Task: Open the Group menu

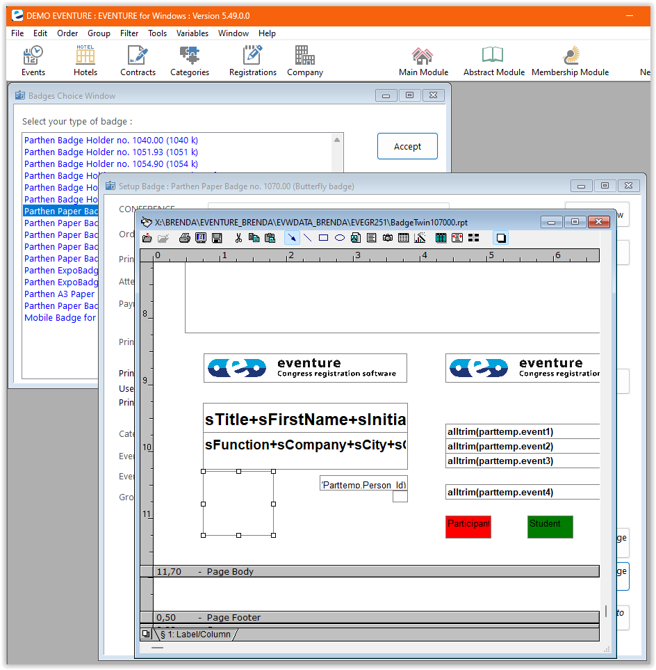Action: pyautogui.click(x=99, y=33)
